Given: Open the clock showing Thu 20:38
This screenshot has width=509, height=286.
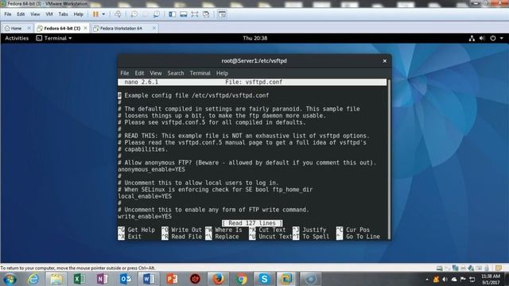Looking at the screenshot, I should (x=255, y=38).
